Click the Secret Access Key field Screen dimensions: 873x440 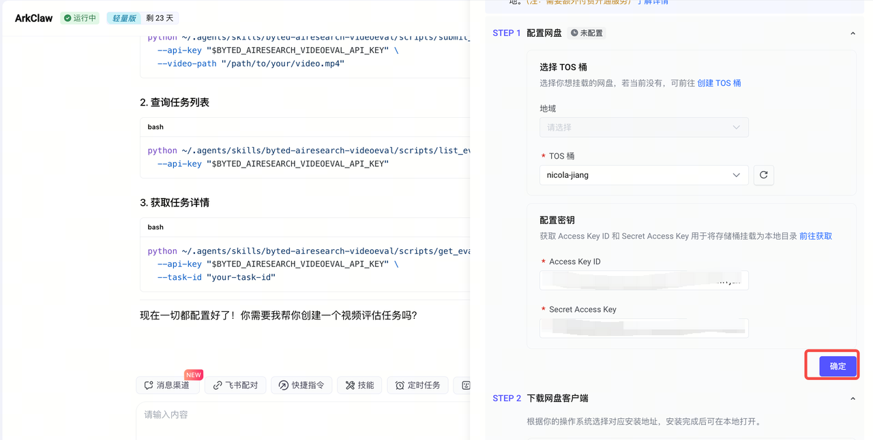tap(644, 328)
